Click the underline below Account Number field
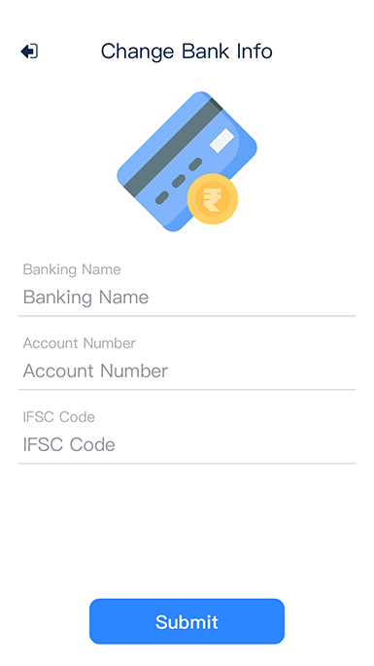The height and width of the screenshot is (666, 374). point(187,390)
